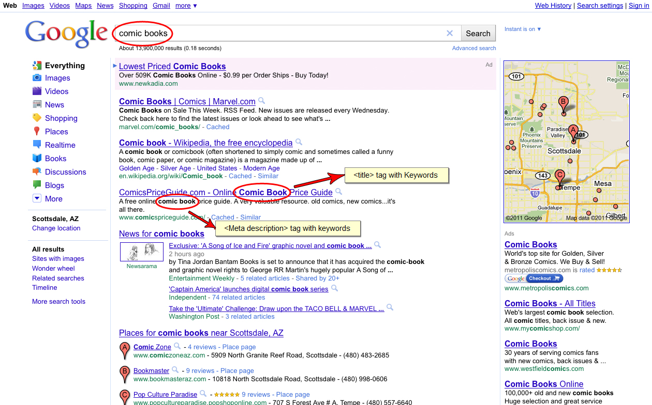Image resolution: width=652 pixels, height=405 pixels.
Task: Toggle instant preview for the Comic Zone listing
Action: point(177,347)
